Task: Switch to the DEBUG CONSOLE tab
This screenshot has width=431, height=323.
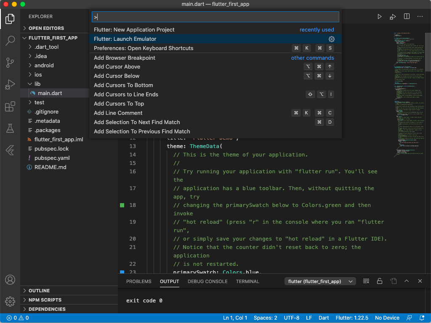Action: pyautogui.click(x=208, y=281)
